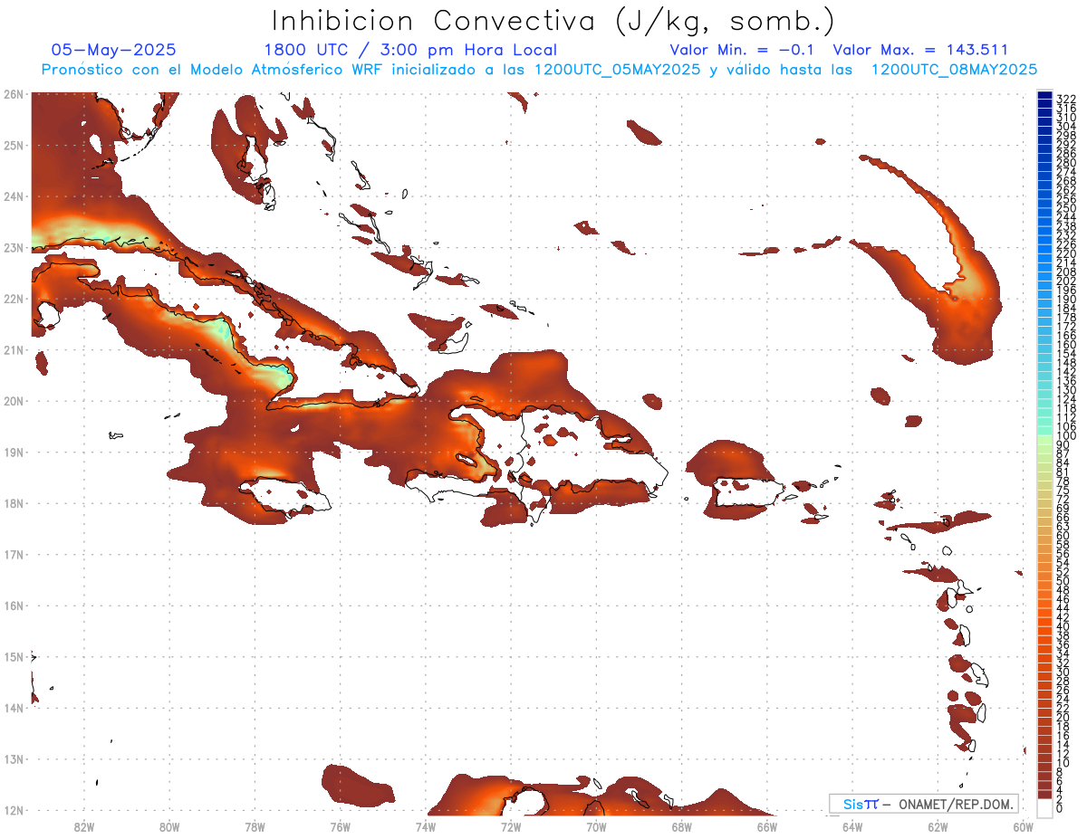
Task: Click the '15N' latitude label
Action: (x=13, y=656)
